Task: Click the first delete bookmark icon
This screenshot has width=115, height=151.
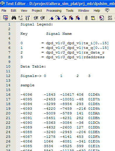Action: click(x=71, y=18)
